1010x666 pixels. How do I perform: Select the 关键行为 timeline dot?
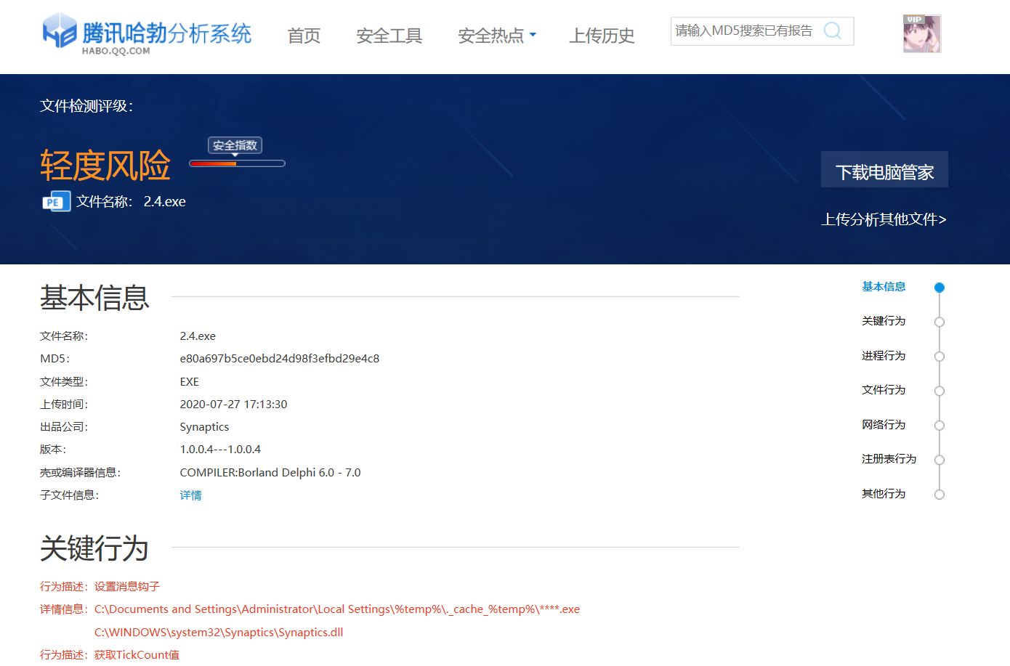tap(940, 322)
